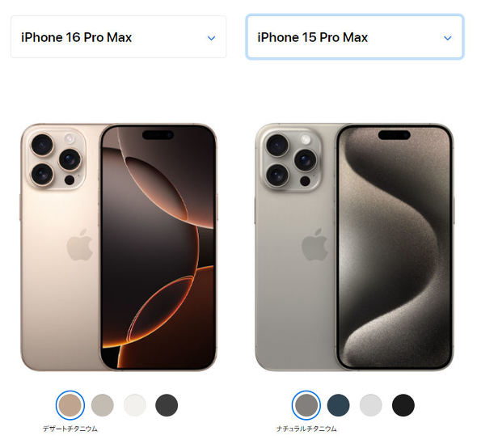The image size is (477, 444).
Task: Click the iPhone 15 Pro Max front display image
Action: point(395,247)
